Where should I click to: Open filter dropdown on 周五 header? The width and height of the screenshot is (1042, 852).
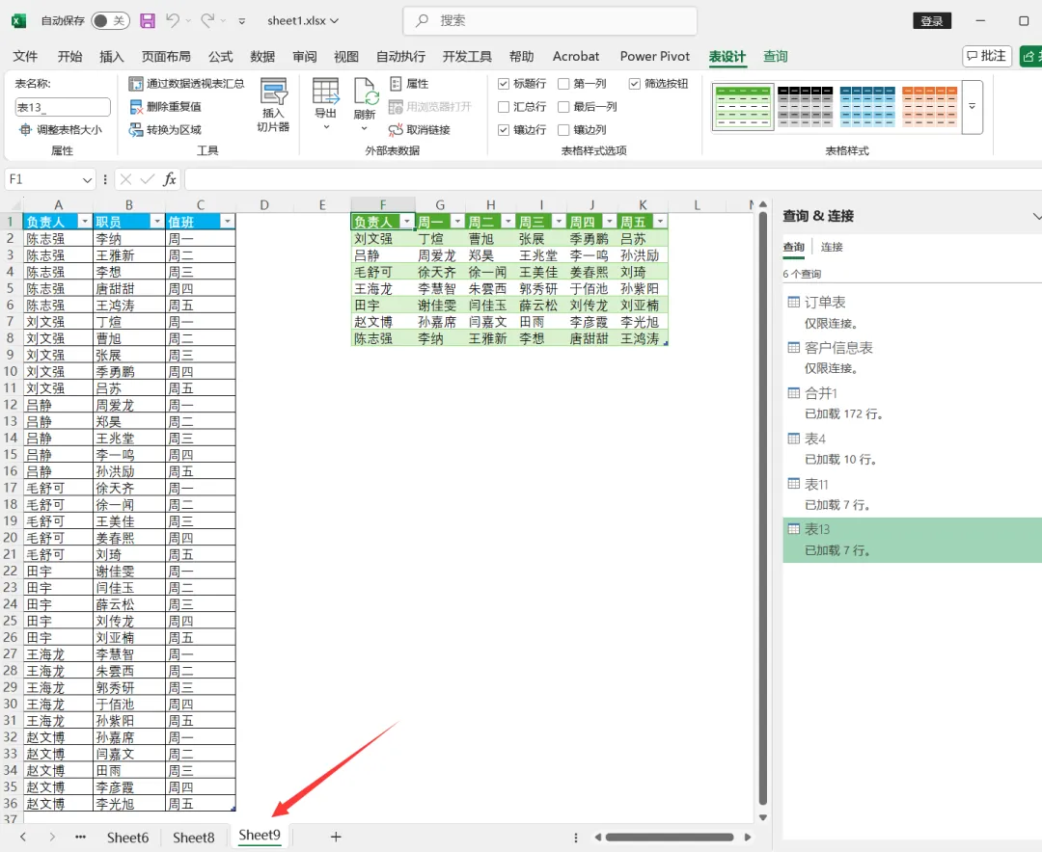pos(660,221)
